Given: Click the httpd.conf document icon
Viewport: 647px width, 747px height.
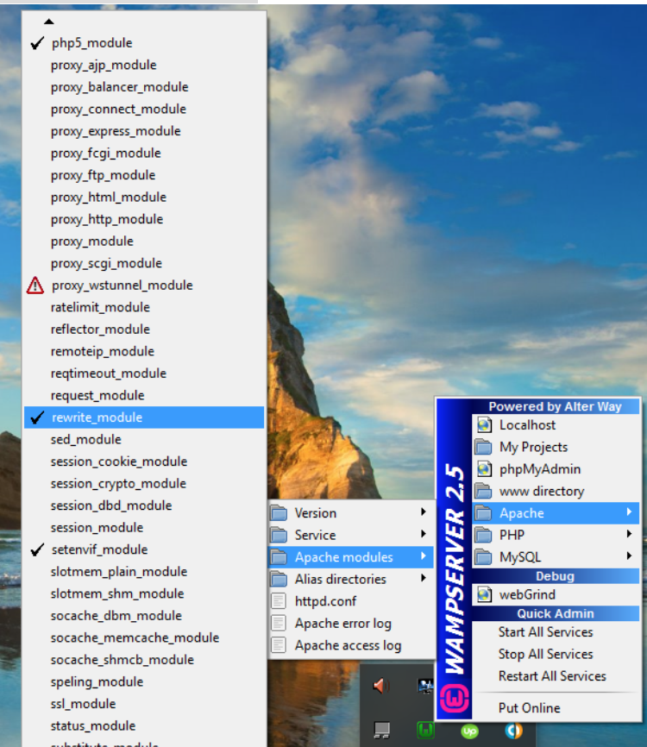Looking at the screenshot, I should coord(279,601).
